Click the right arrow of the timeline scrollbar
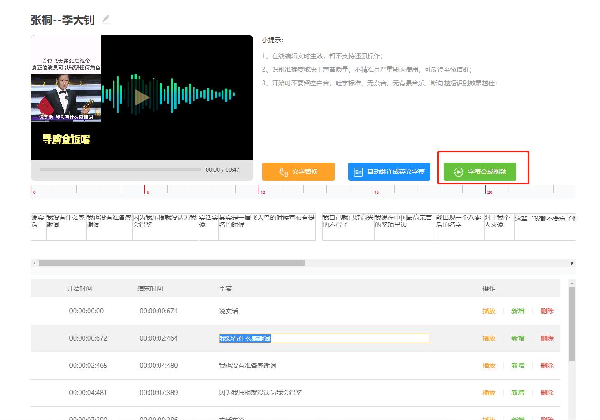The image size is (600, 420). click(573, 262)
